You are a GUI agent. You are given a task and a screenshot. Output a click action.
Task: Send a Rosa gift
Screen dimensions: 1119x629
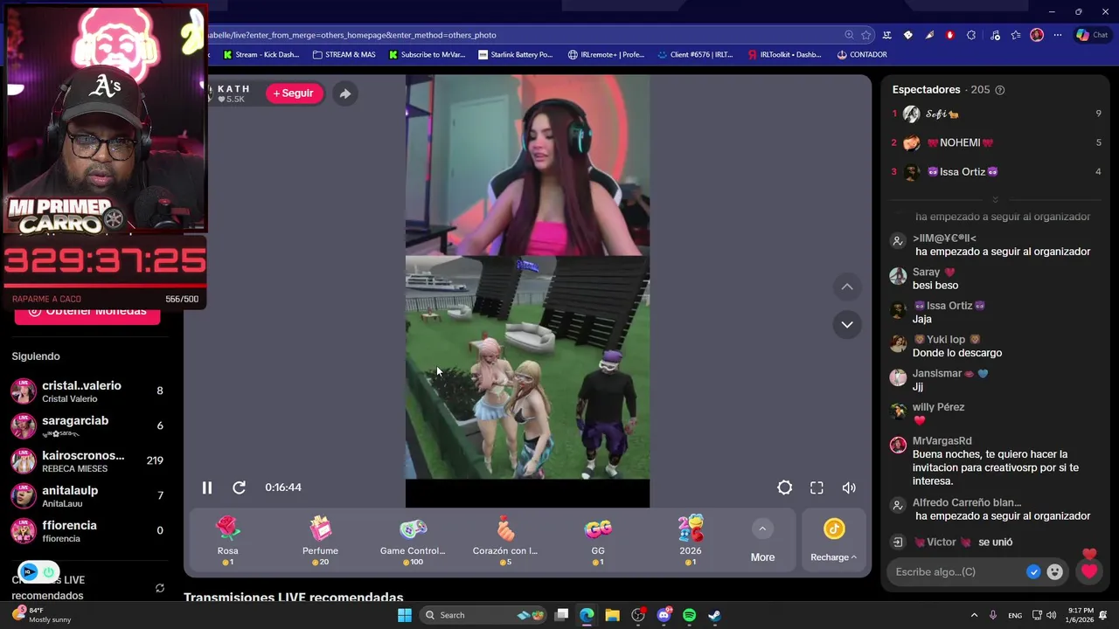click(x=227, y=540)
